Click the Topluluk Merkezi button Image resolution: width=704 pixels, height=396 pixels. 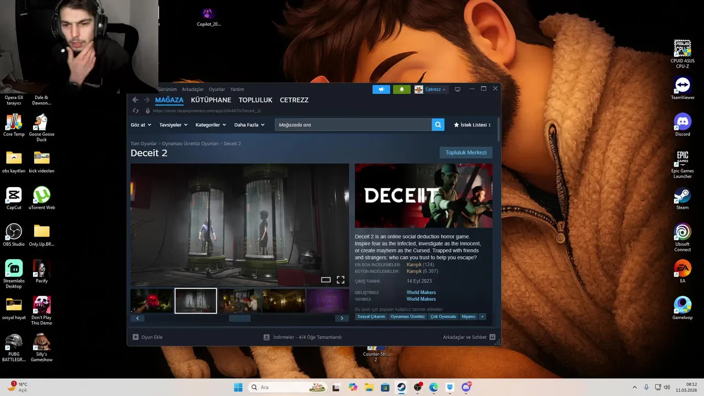(x=466, y=152)
